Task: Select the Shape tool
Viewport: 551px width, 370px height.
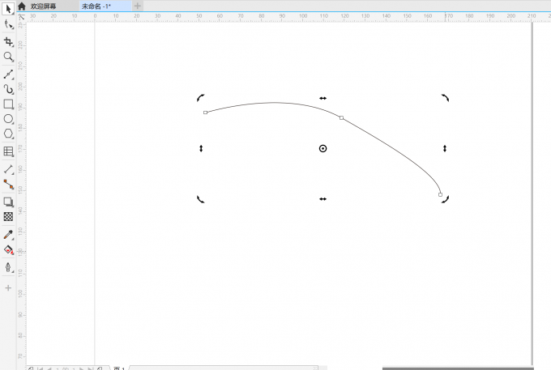Action: pyautogui.click(x=8, y=24)
